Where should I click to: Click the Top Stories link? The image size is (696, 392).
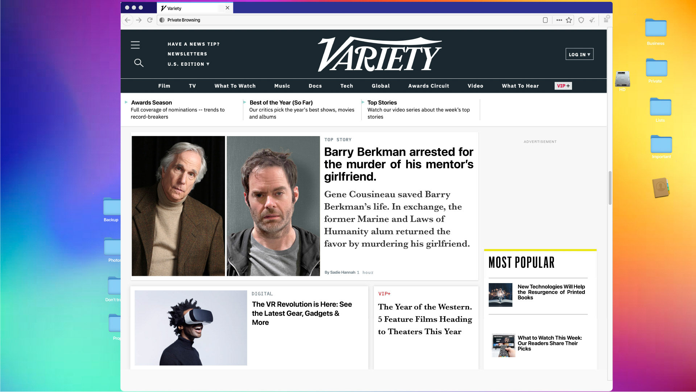382,103
